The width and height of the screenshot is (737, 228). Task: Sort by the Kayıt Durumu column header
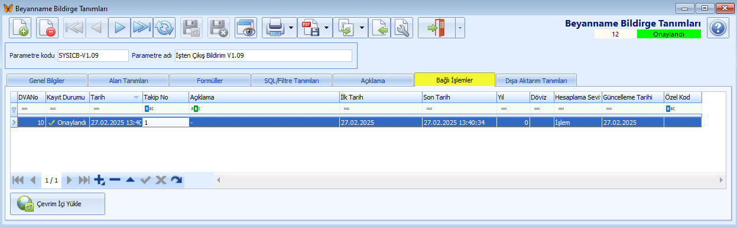coord(67,97)
